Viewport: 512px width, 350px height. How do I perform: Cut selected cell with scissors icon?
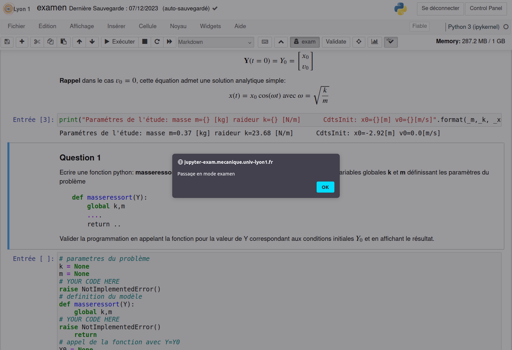[x=37, y=42]
